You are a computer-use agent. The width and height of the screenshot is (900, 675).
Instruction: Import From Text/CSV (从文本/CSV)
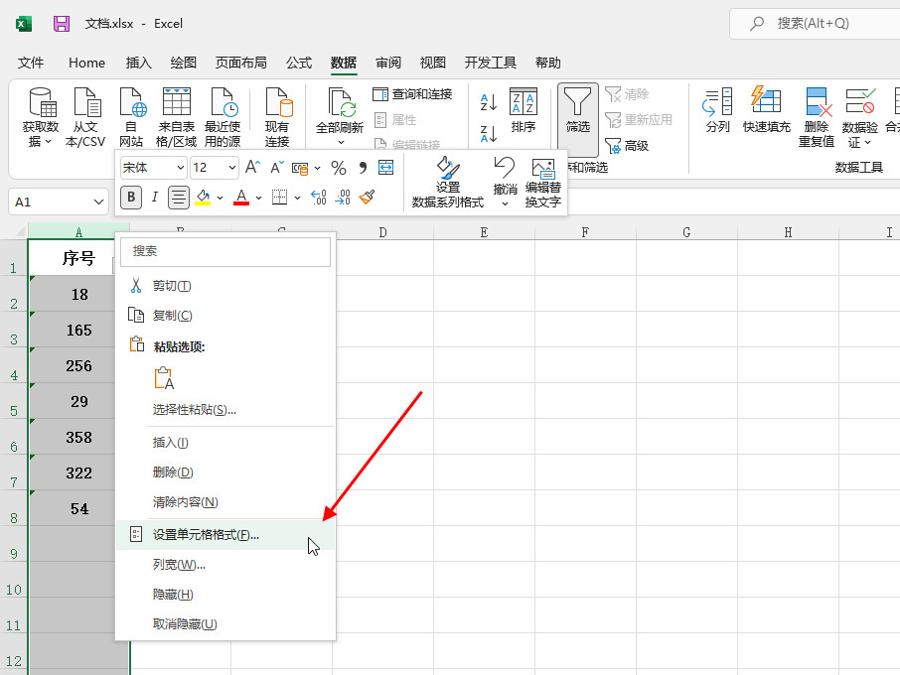click(x=85, y=117)
